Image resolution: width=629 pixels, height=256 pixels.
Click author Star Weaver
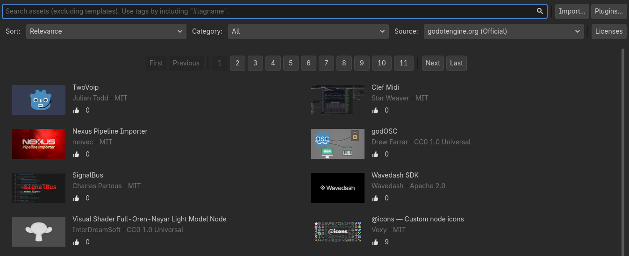(390, 98)
